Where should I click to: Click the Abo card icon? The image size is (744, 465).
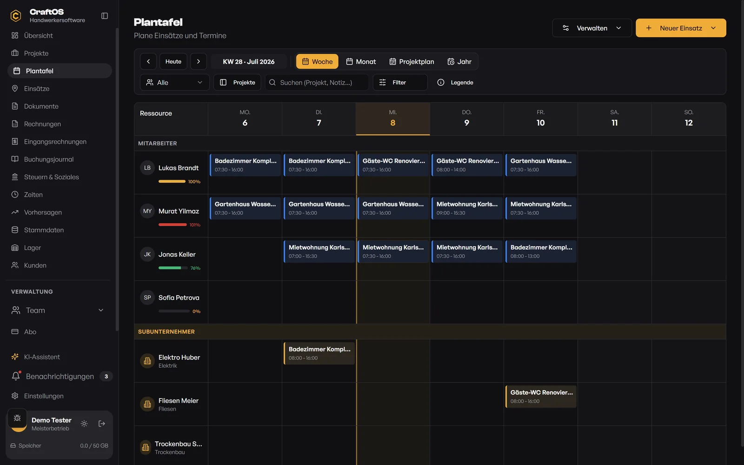pos(15,332)
